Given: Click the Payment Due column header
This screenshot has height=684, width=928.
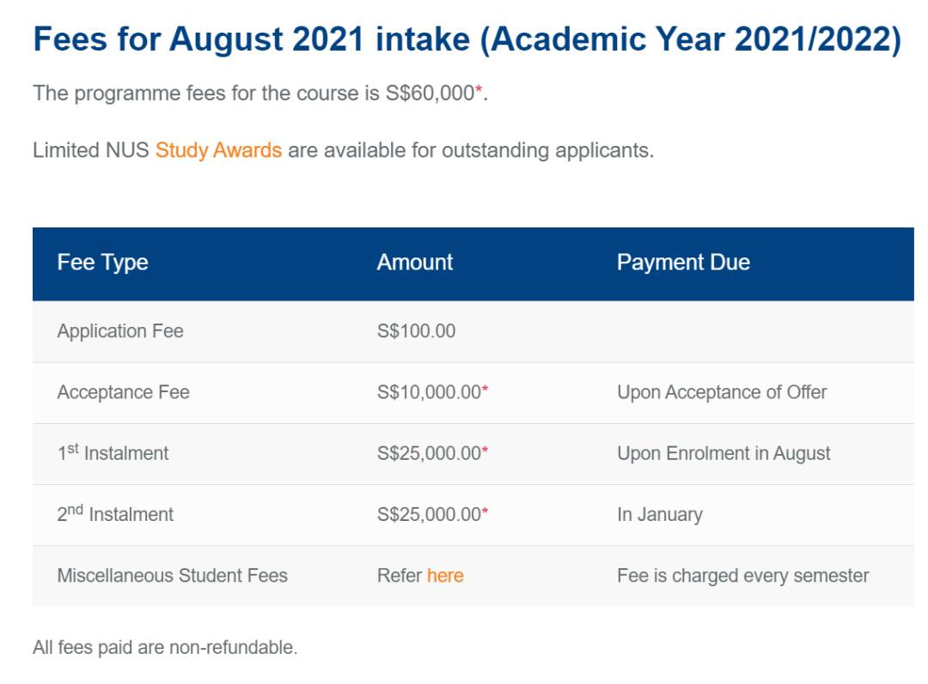Looking at the screenshot, I should click(x=683, y=263).
